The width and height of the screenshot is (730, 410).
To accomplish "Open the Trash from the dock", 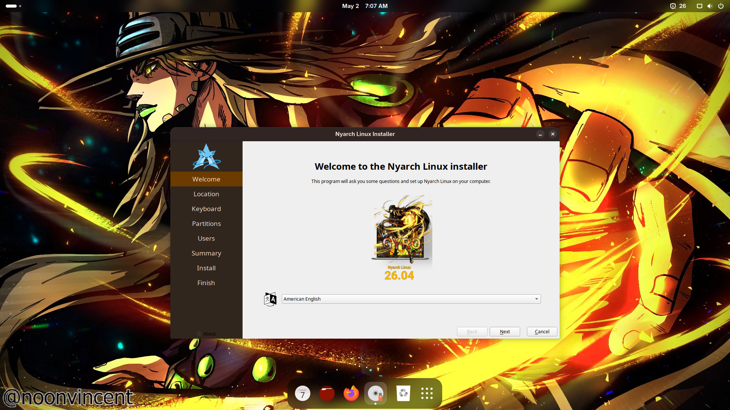I will pos(403,394).
